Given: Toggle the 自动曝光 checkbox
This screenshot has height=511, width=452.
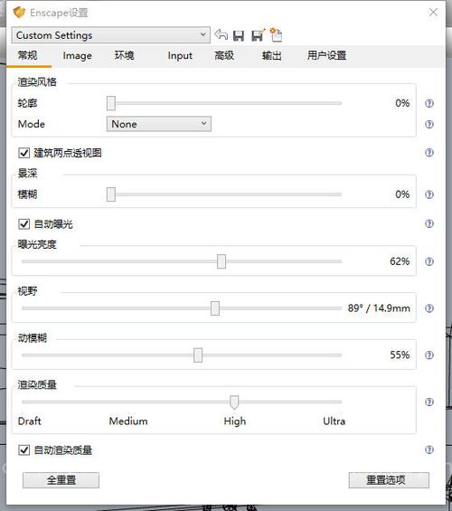Looking at the screenshot, I should 24,224.
